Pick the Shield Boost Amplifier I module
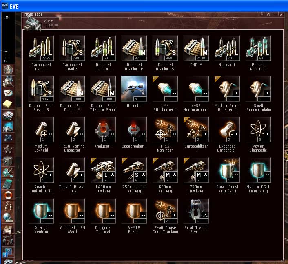288x264 pixels. pyautogui.click(x=227, y=170)
